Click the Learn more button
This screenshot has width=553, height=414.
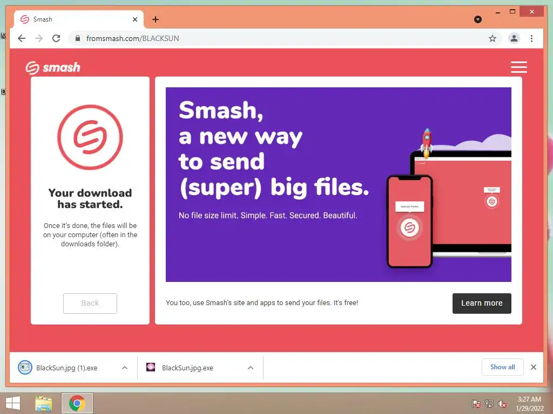482,303
